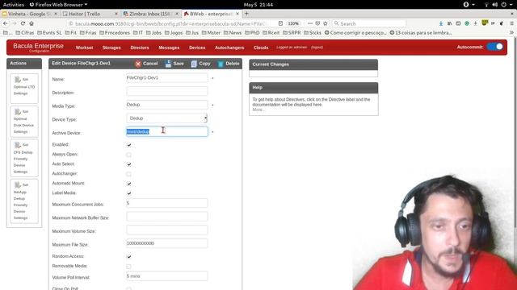
Task: Click the Delete trash icon
Action: 221,64
